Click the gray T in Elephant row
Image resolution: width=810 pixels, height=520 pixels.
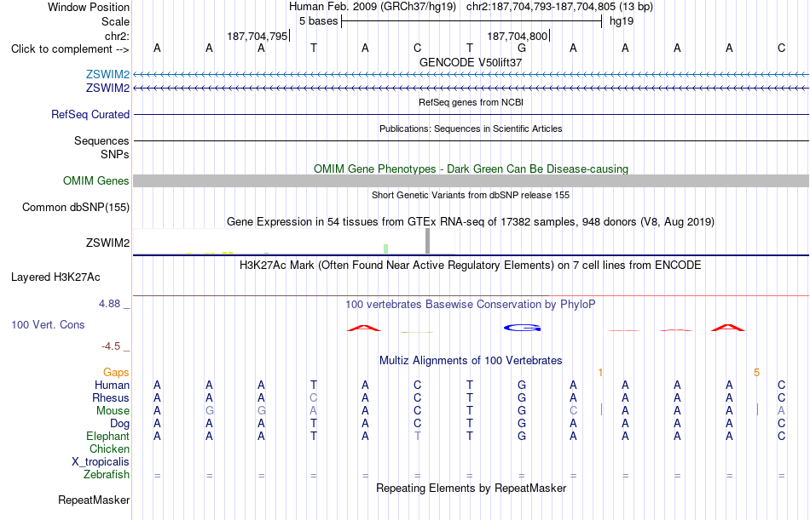pyautogui.click(x=418, y=437)
